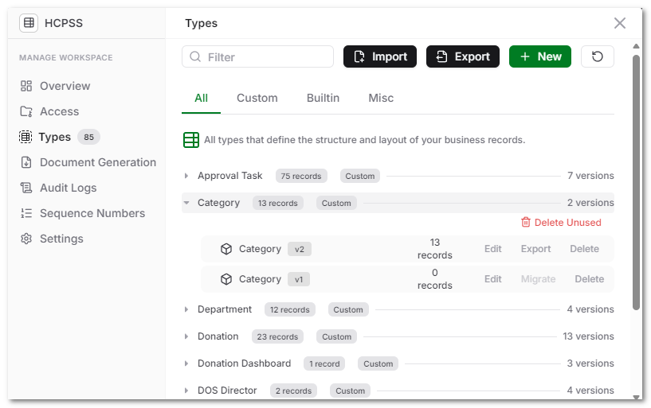The height and width of the screenshot is (408, 651).
Task: Click the HCPSS workspace name
Action: click(64, 23)
